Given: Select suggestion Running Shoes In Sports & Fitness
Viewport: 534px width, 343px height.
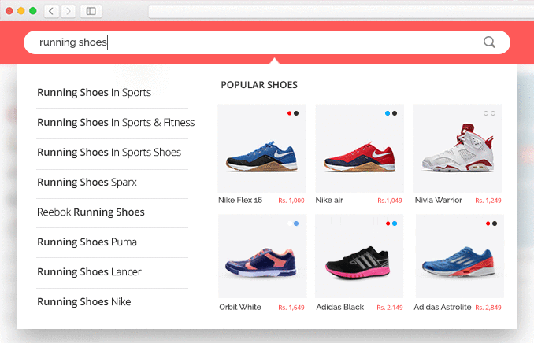Looking at the screenshot, I should pos(116,123).
